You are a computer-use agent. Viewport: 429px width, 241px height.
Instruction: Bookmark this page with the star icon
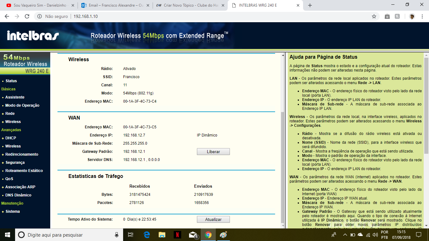click(374, 16)
